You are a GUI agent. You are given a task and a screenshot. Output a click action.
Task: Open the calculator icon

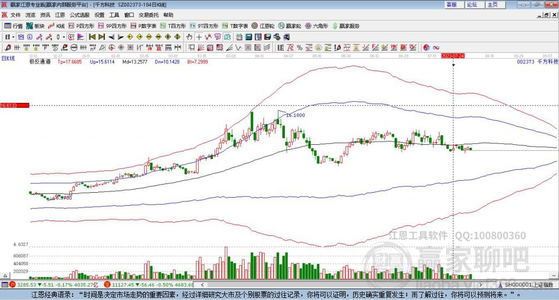(248, 37)
